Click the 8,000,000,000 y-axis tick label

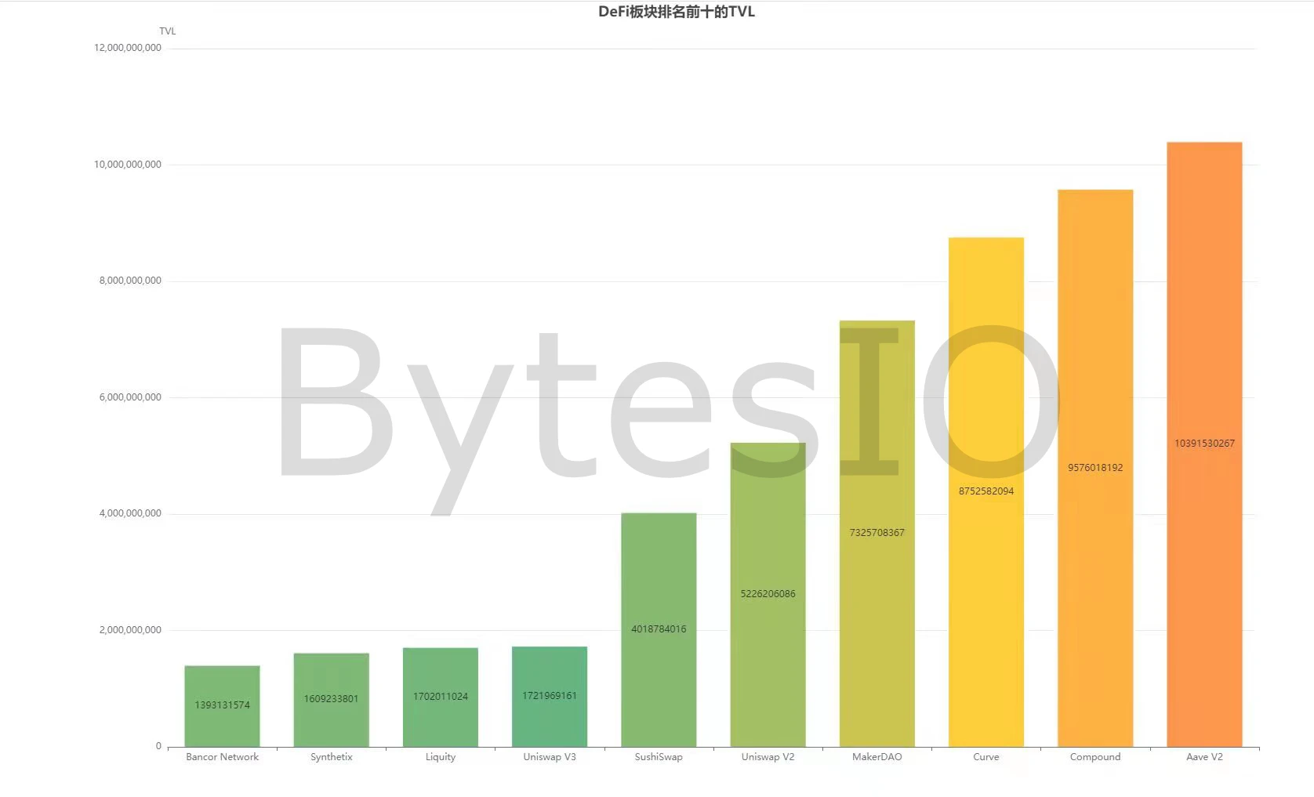[x=130, y=281]
